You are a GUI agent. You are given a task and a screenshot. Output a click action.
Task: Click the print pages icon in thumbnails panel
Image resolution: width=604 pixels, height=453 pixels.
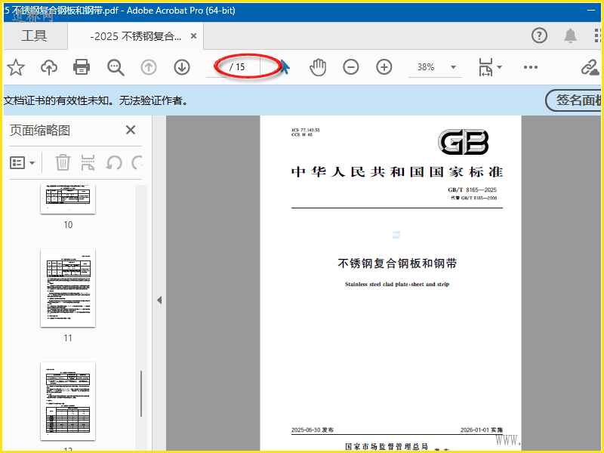[88, 162]
